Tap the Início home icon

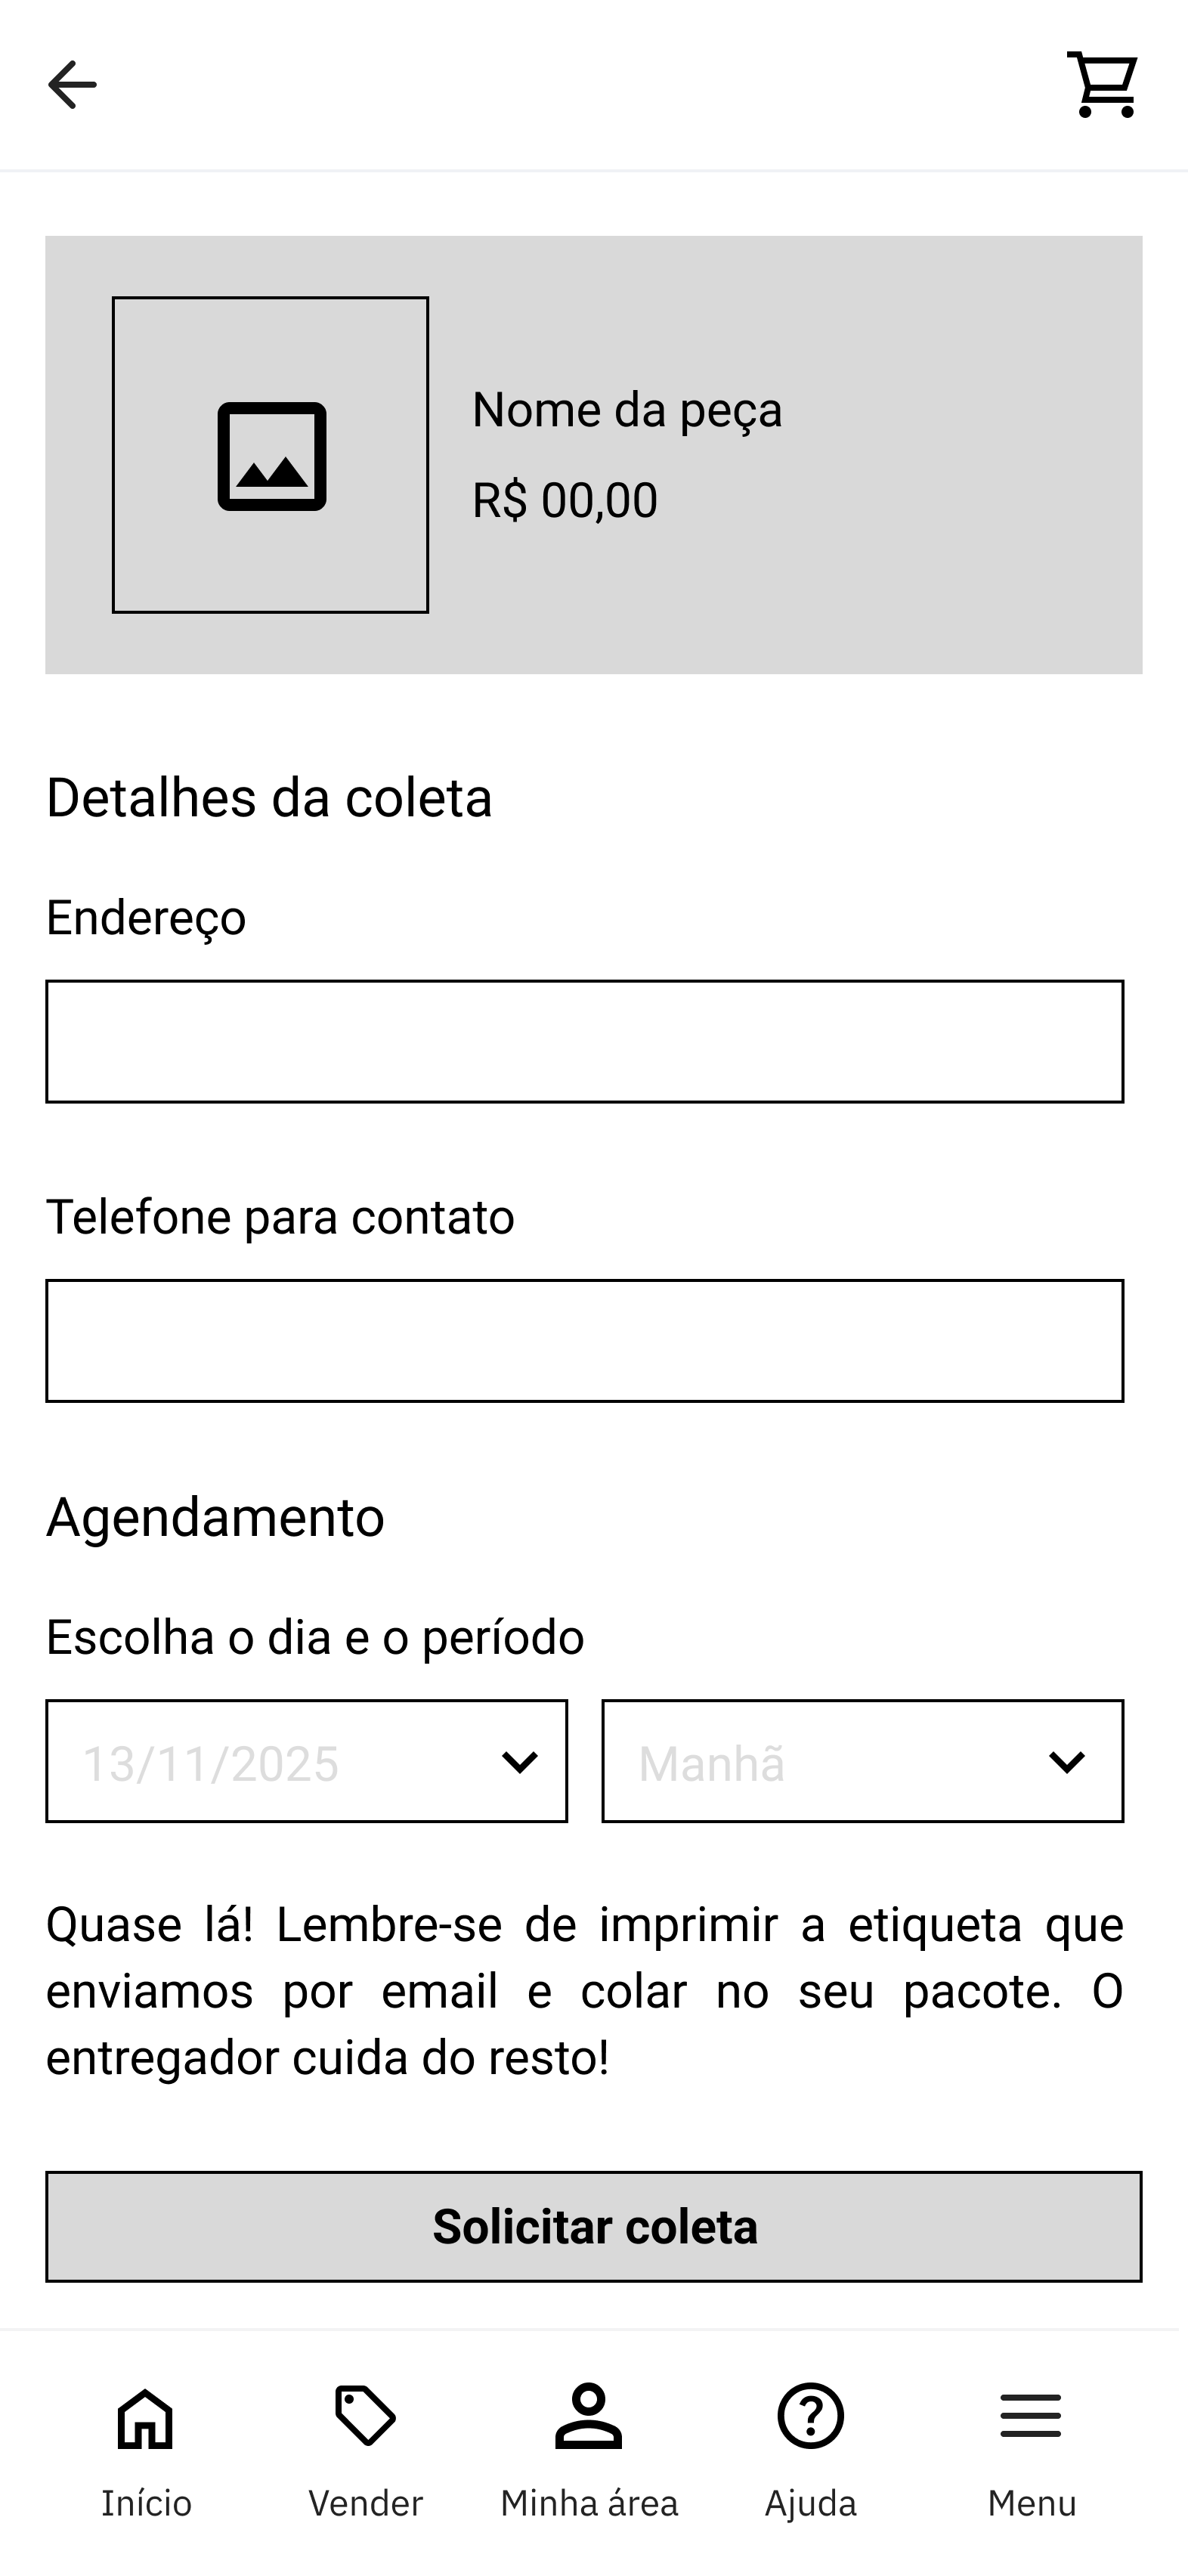pos(146,2418)
